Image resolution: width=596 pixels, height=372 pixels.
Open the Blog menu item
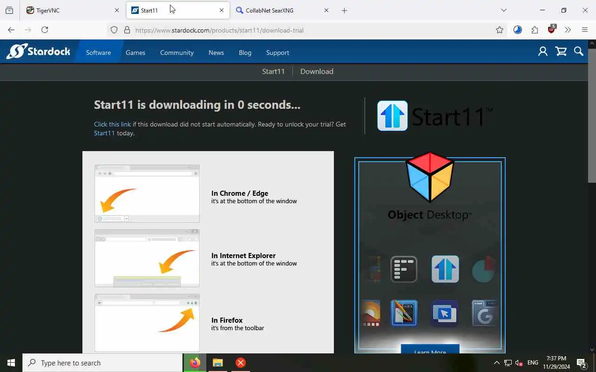pos(245,53)
